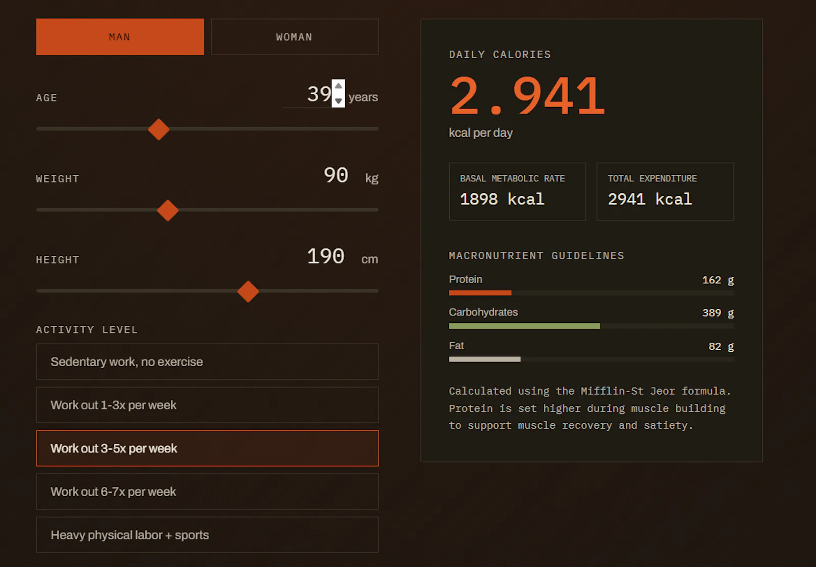Click the 'cm' unit label
The width and height of the screenshot is (816, 567).
[x=370, y=259]
